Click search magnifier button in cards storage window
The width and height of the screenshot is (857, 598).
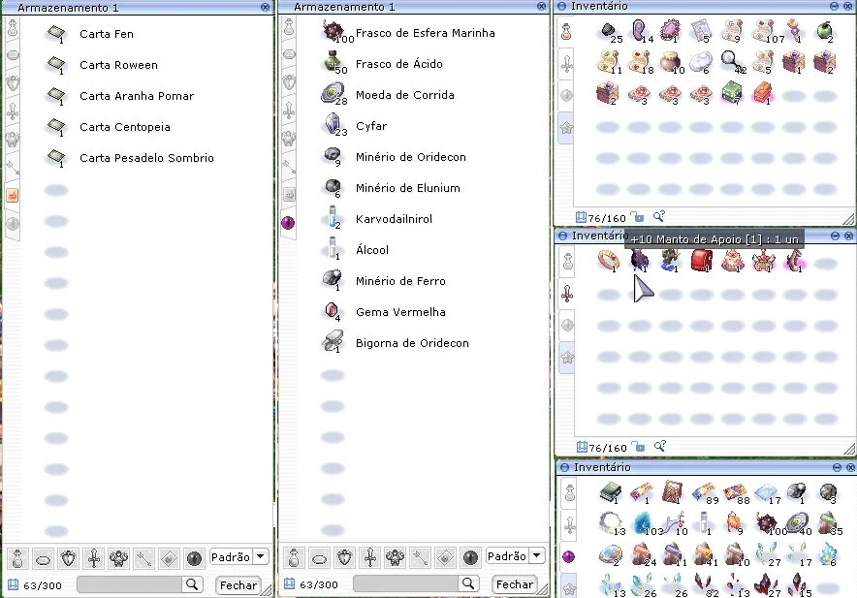(192, 584)
